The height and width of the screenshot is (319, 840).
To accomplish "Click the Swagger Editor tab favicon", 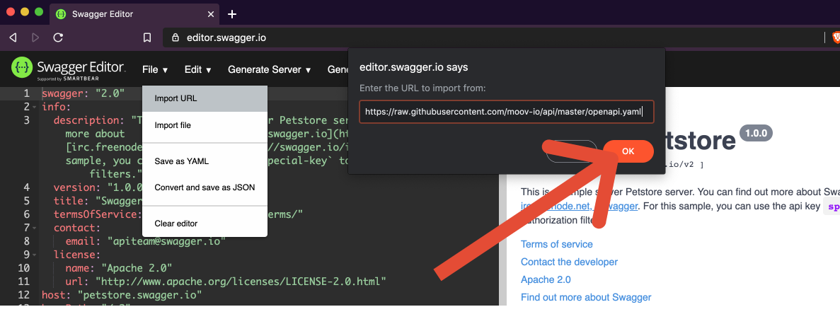I will point(62,14).
